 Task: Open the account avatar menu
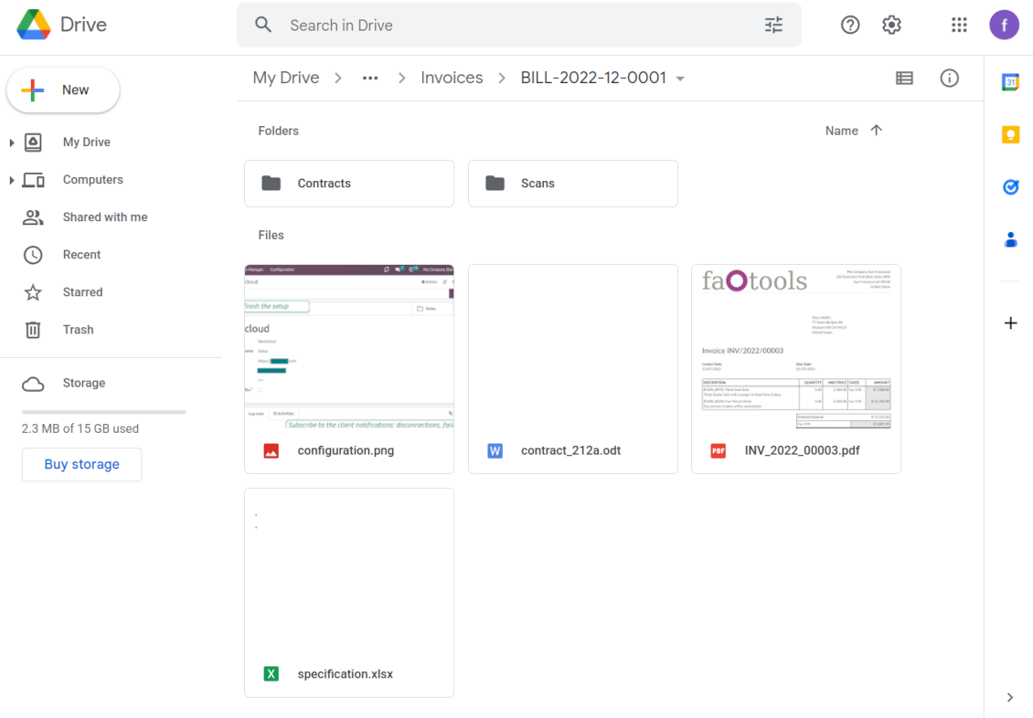click(1004, 25)
